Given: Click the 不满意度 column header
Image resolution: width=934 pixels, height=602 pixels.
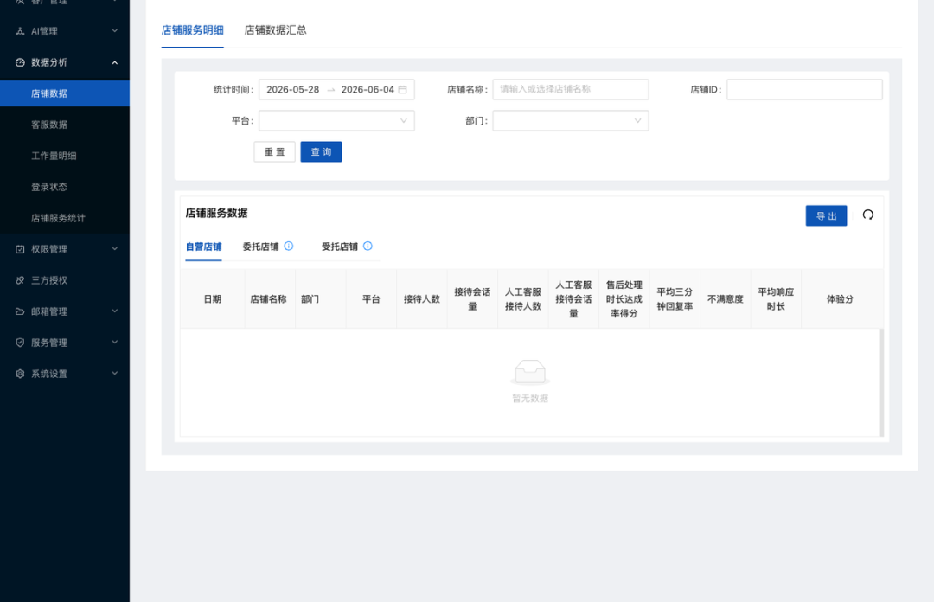Looking at the screenshot, I should [x=726, y=299].
